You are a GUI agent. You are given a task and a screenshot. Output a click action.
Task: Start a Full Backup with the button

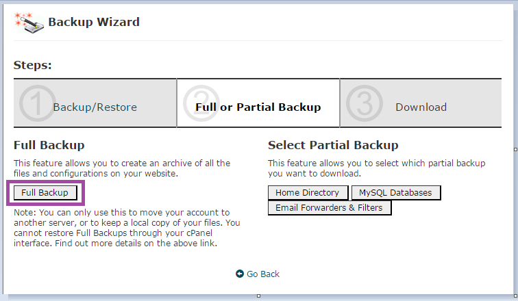point(45,193)
